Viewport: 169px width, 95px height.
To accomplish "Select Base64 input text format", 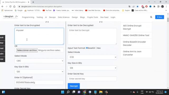I will pos(87,48).
